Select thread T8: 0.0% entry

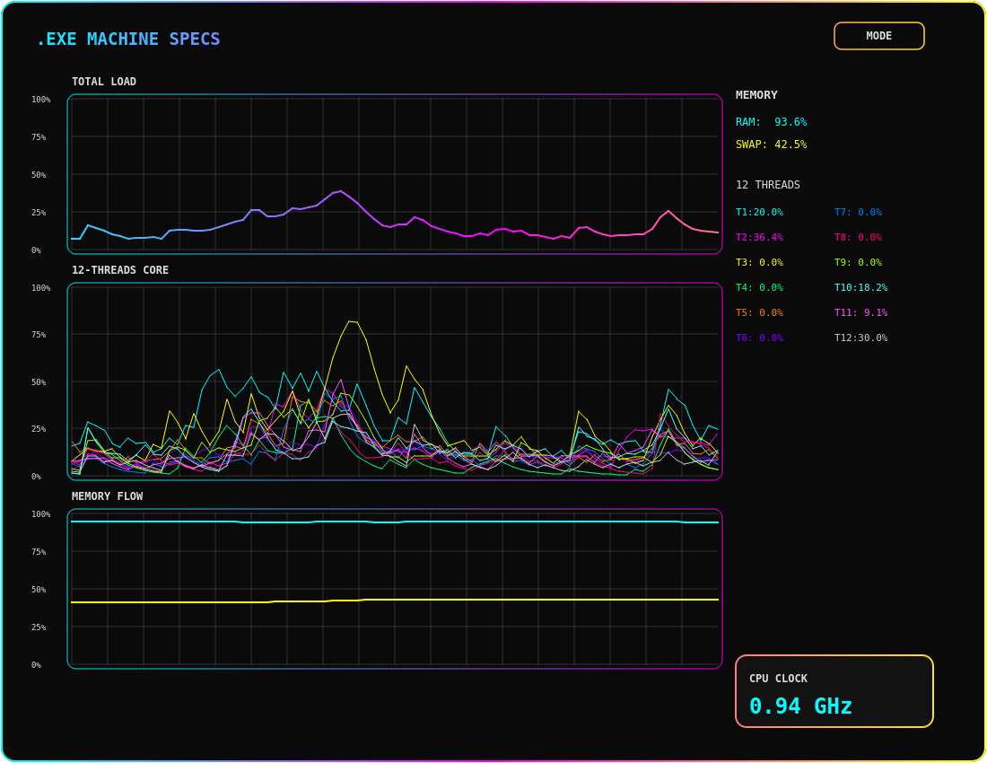(x=858, y=237)
